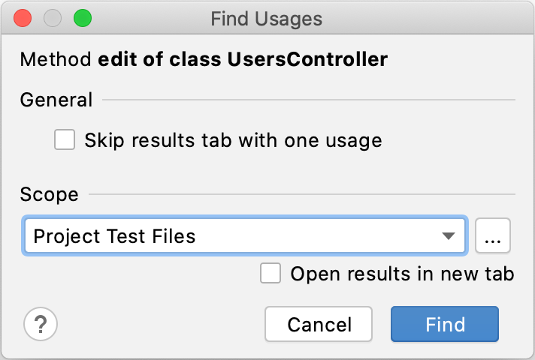Click the 'Open results in new tab' label text
This screenshot has width=535, height=360.
click(402, 274)
